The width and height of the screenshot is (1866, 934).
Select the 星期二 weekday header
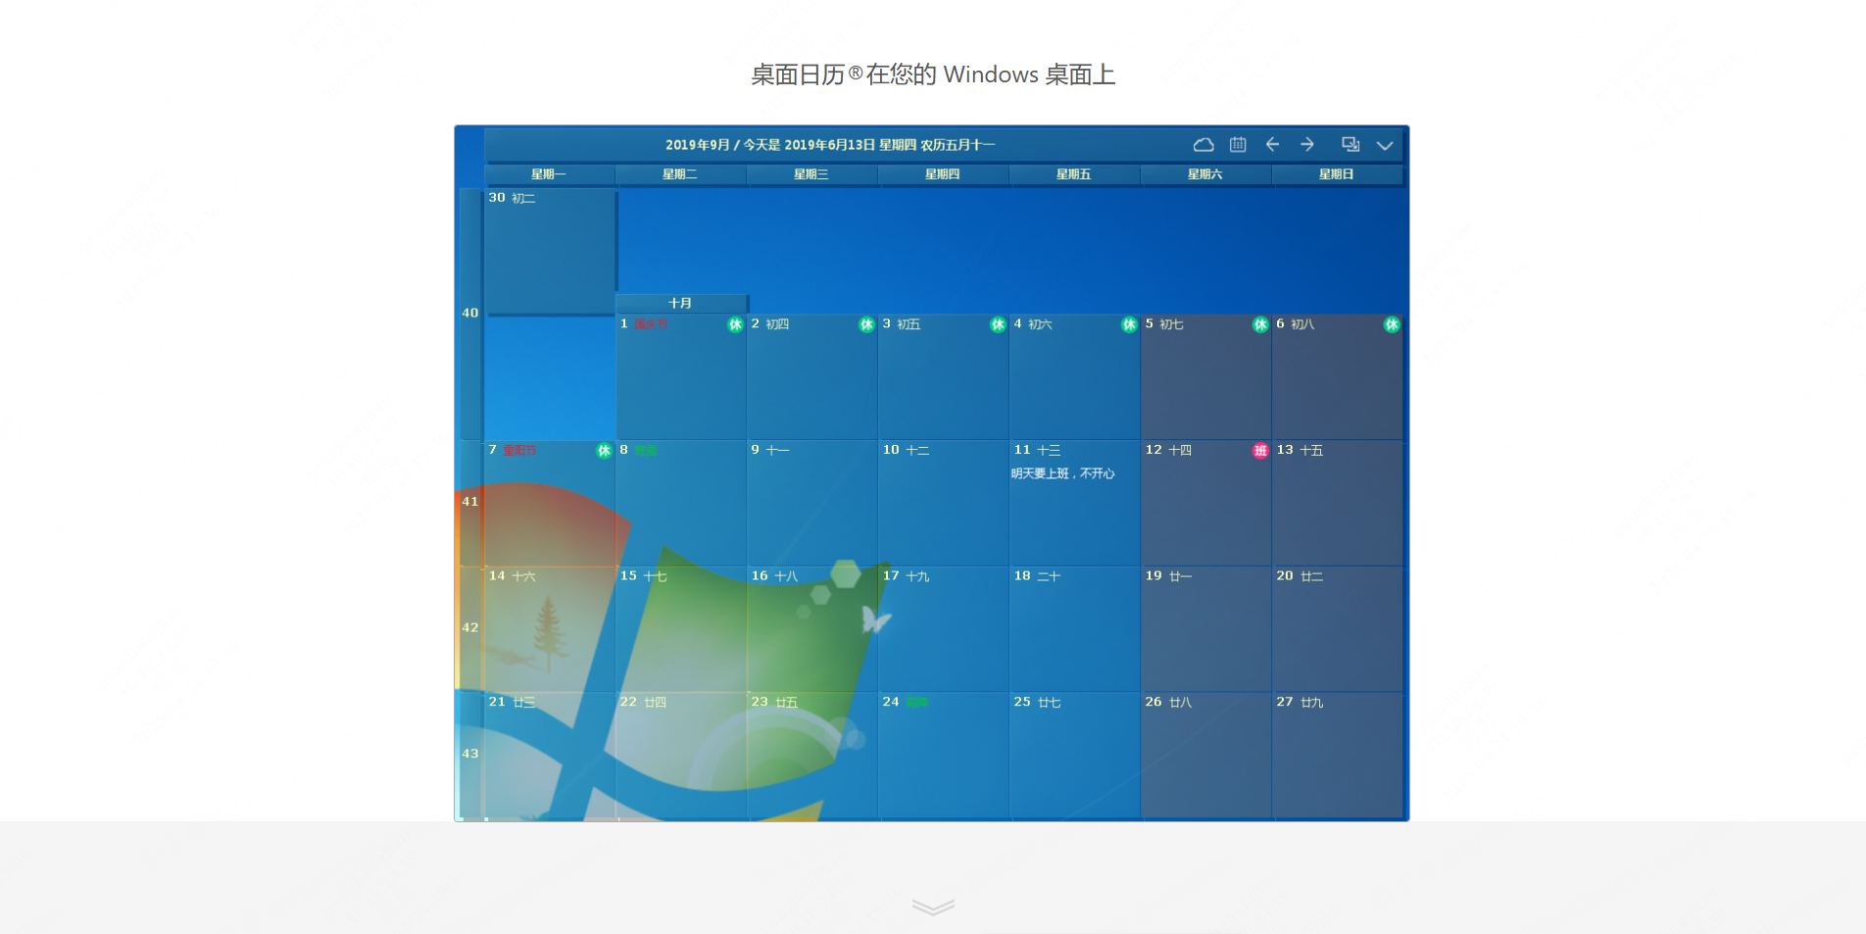pos(680,174)
